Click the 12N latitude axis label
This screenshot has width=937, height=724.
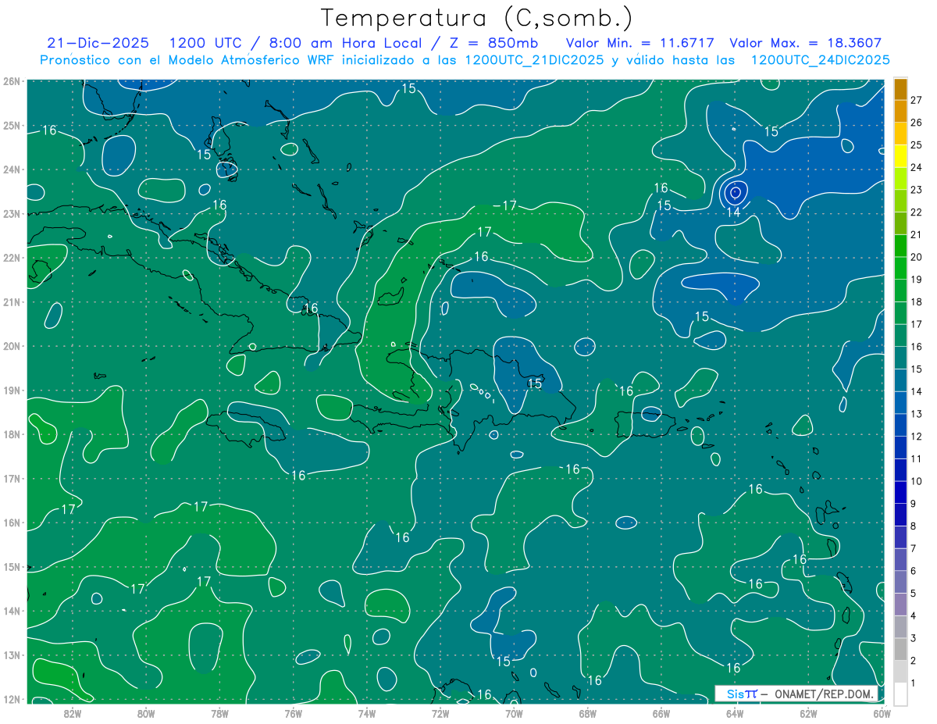coord(11,699)
